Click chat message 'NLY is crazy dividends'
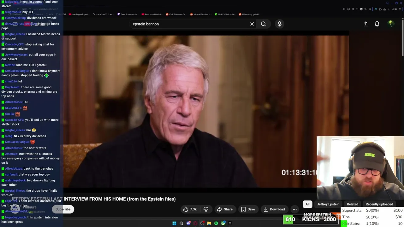404x227 pixels. pyautogui.click(x=30, y=136)
